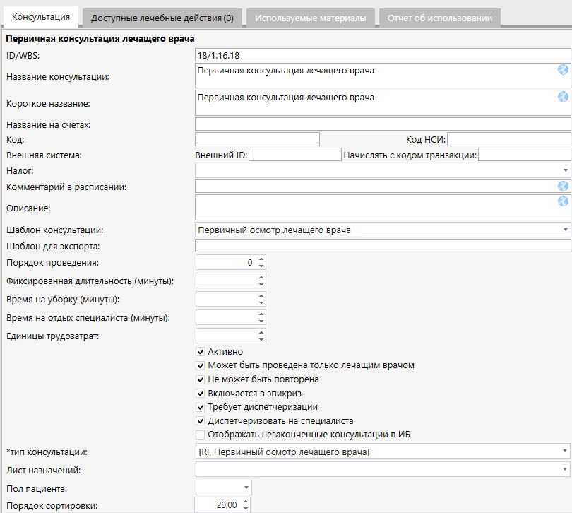Switch to Используемые материалы tab

pos(310,18)
